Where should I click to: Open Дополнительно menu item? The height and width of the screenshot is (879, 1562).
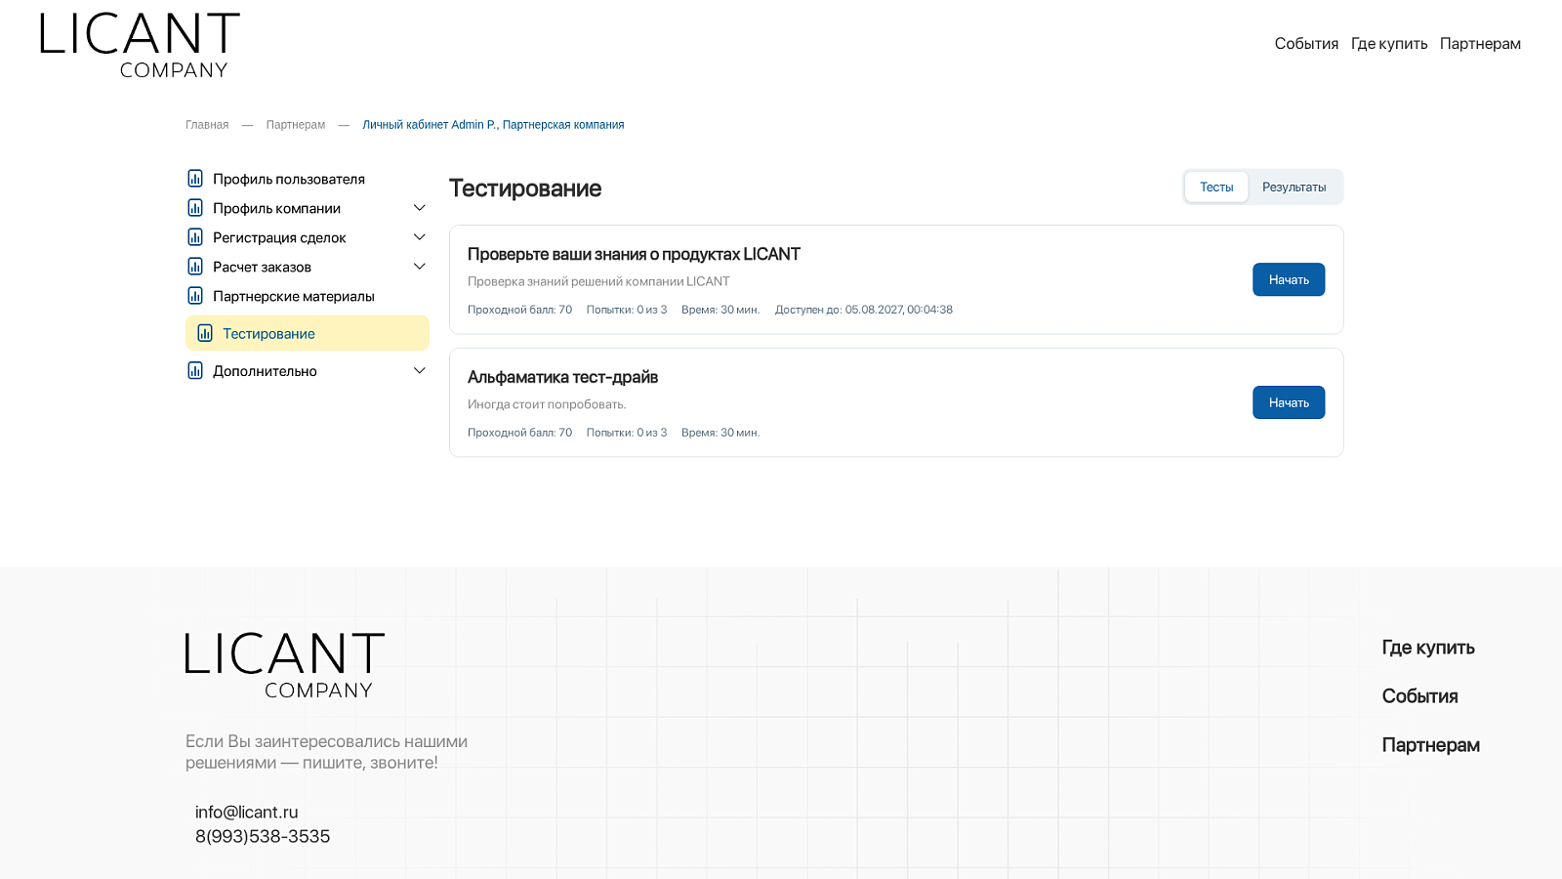point(265,371)
